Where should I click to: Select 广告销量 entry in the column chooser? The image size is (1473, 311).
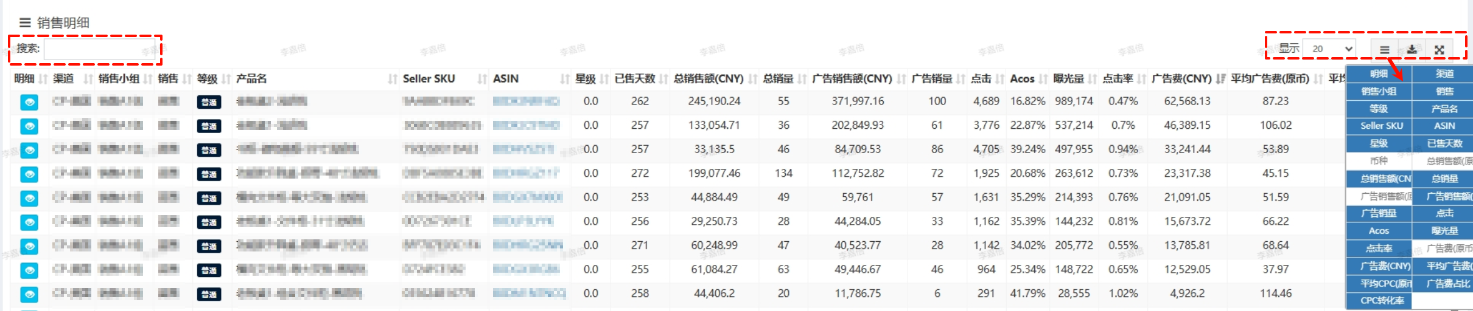(1379, 213)
